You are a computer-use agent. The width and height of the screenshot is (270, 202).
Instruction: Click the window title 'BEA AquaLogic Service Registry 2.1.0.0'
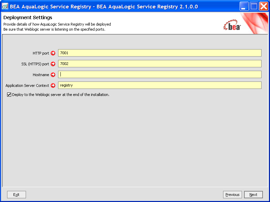coord(147,7)
